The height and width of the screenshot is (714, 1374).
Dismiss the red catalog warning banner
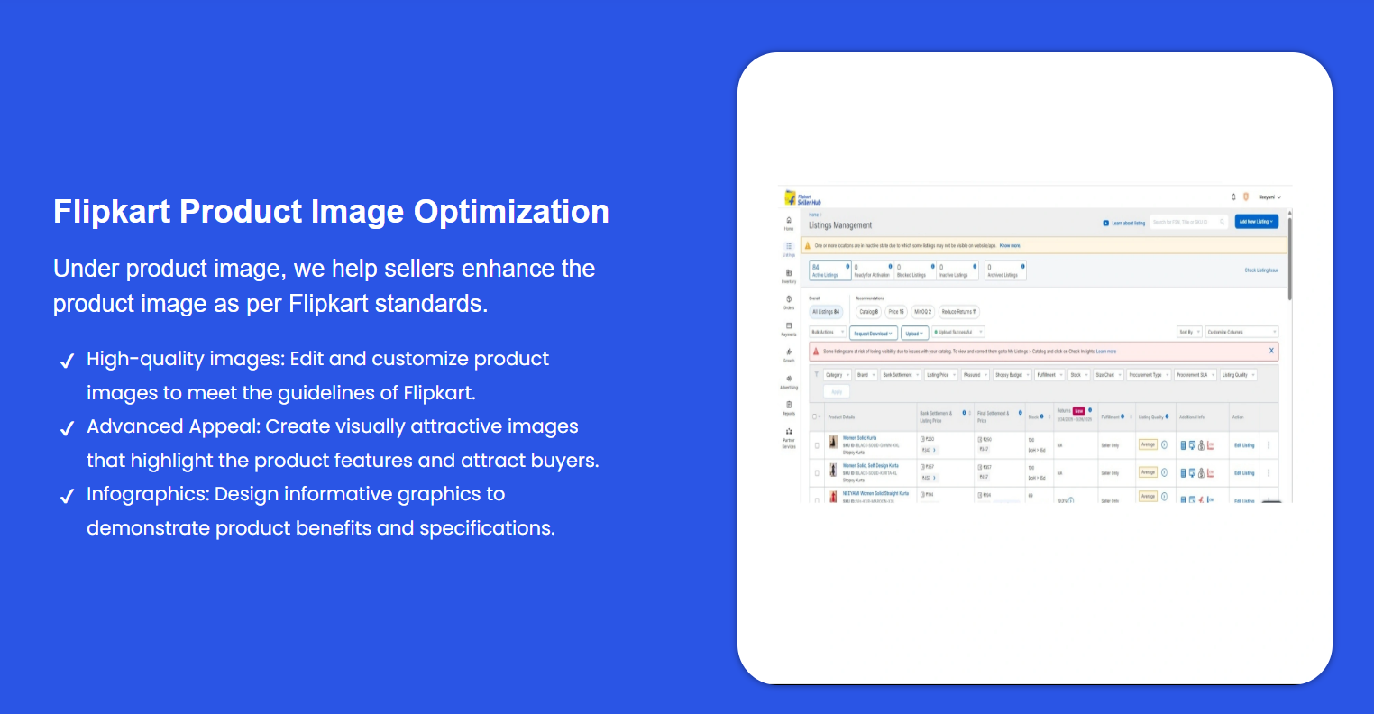(x=1271, y=351)
